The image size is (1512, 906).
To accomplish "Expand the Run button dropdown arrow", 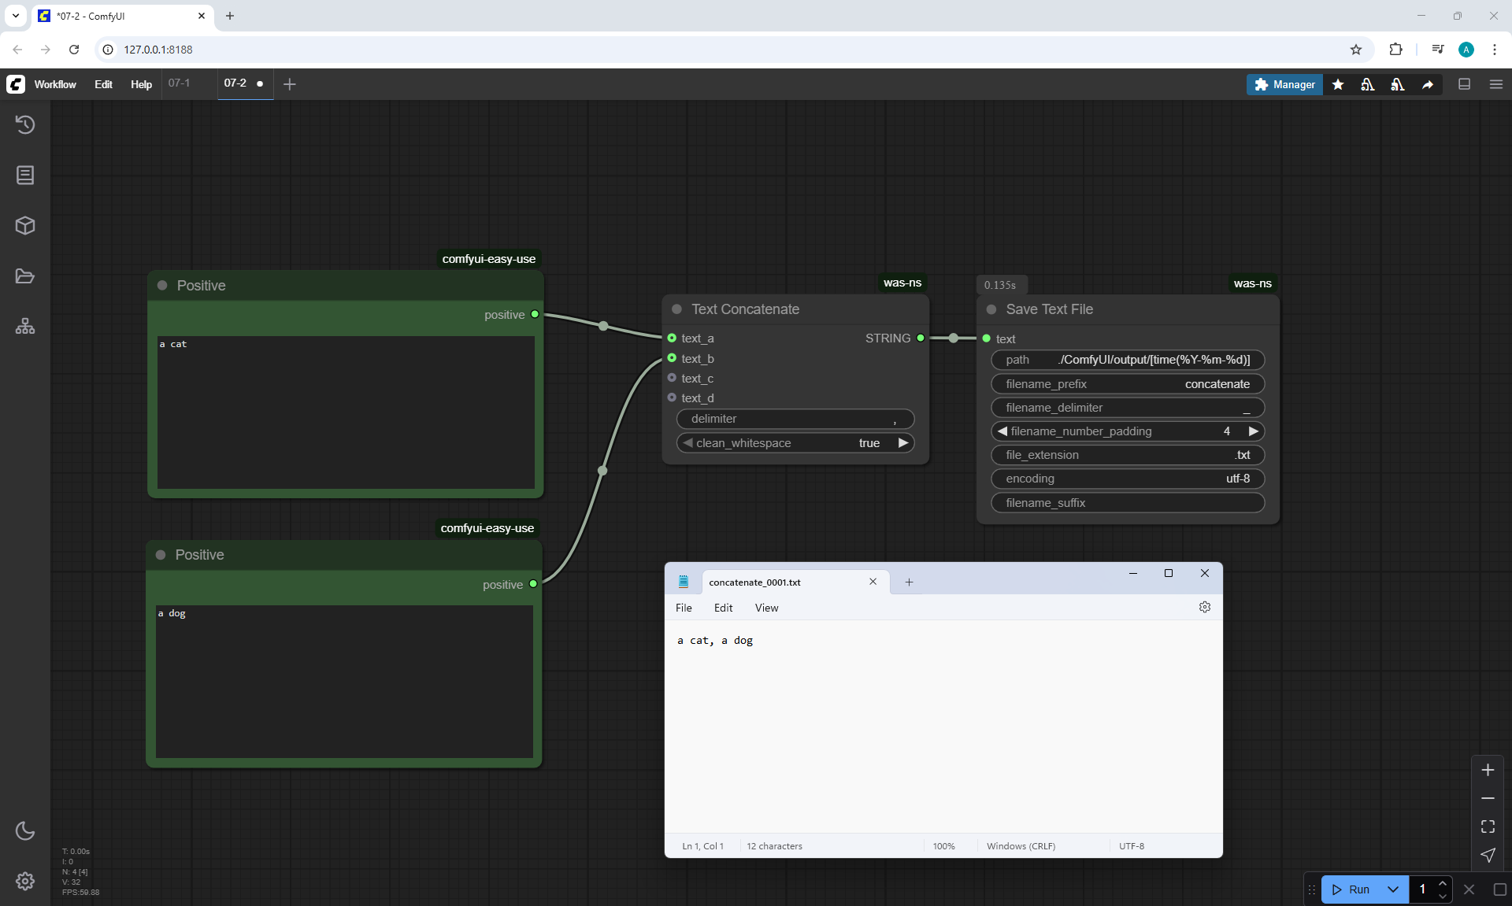I will 1392,889.
